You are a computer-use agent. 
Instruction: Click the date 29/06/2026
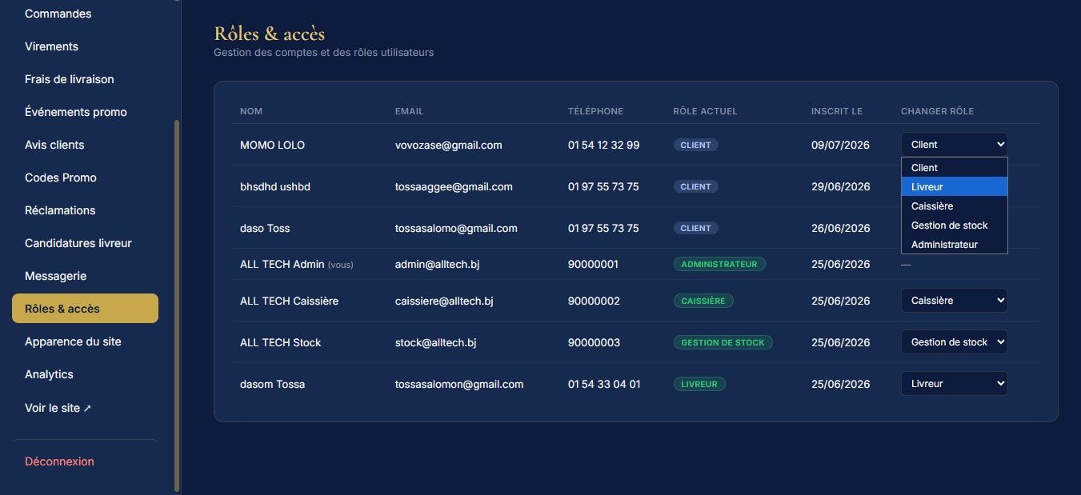coord(840,186)
